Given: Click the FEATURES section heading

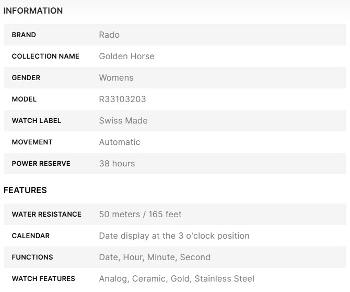Looking at the screenshot, I should [25, 190].
